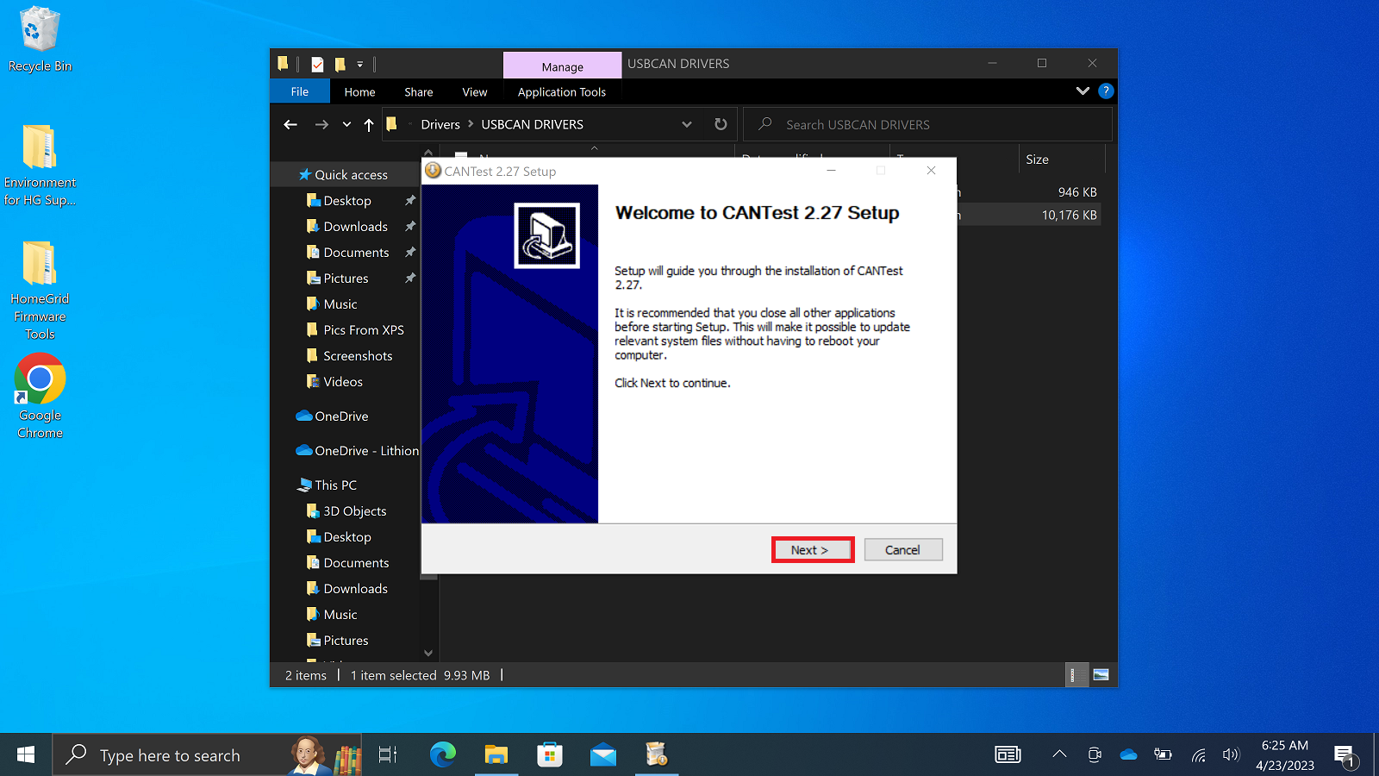Open Videos in navigation pane
The height and width of the screenshot is (776, 1379).
[342, 381]
